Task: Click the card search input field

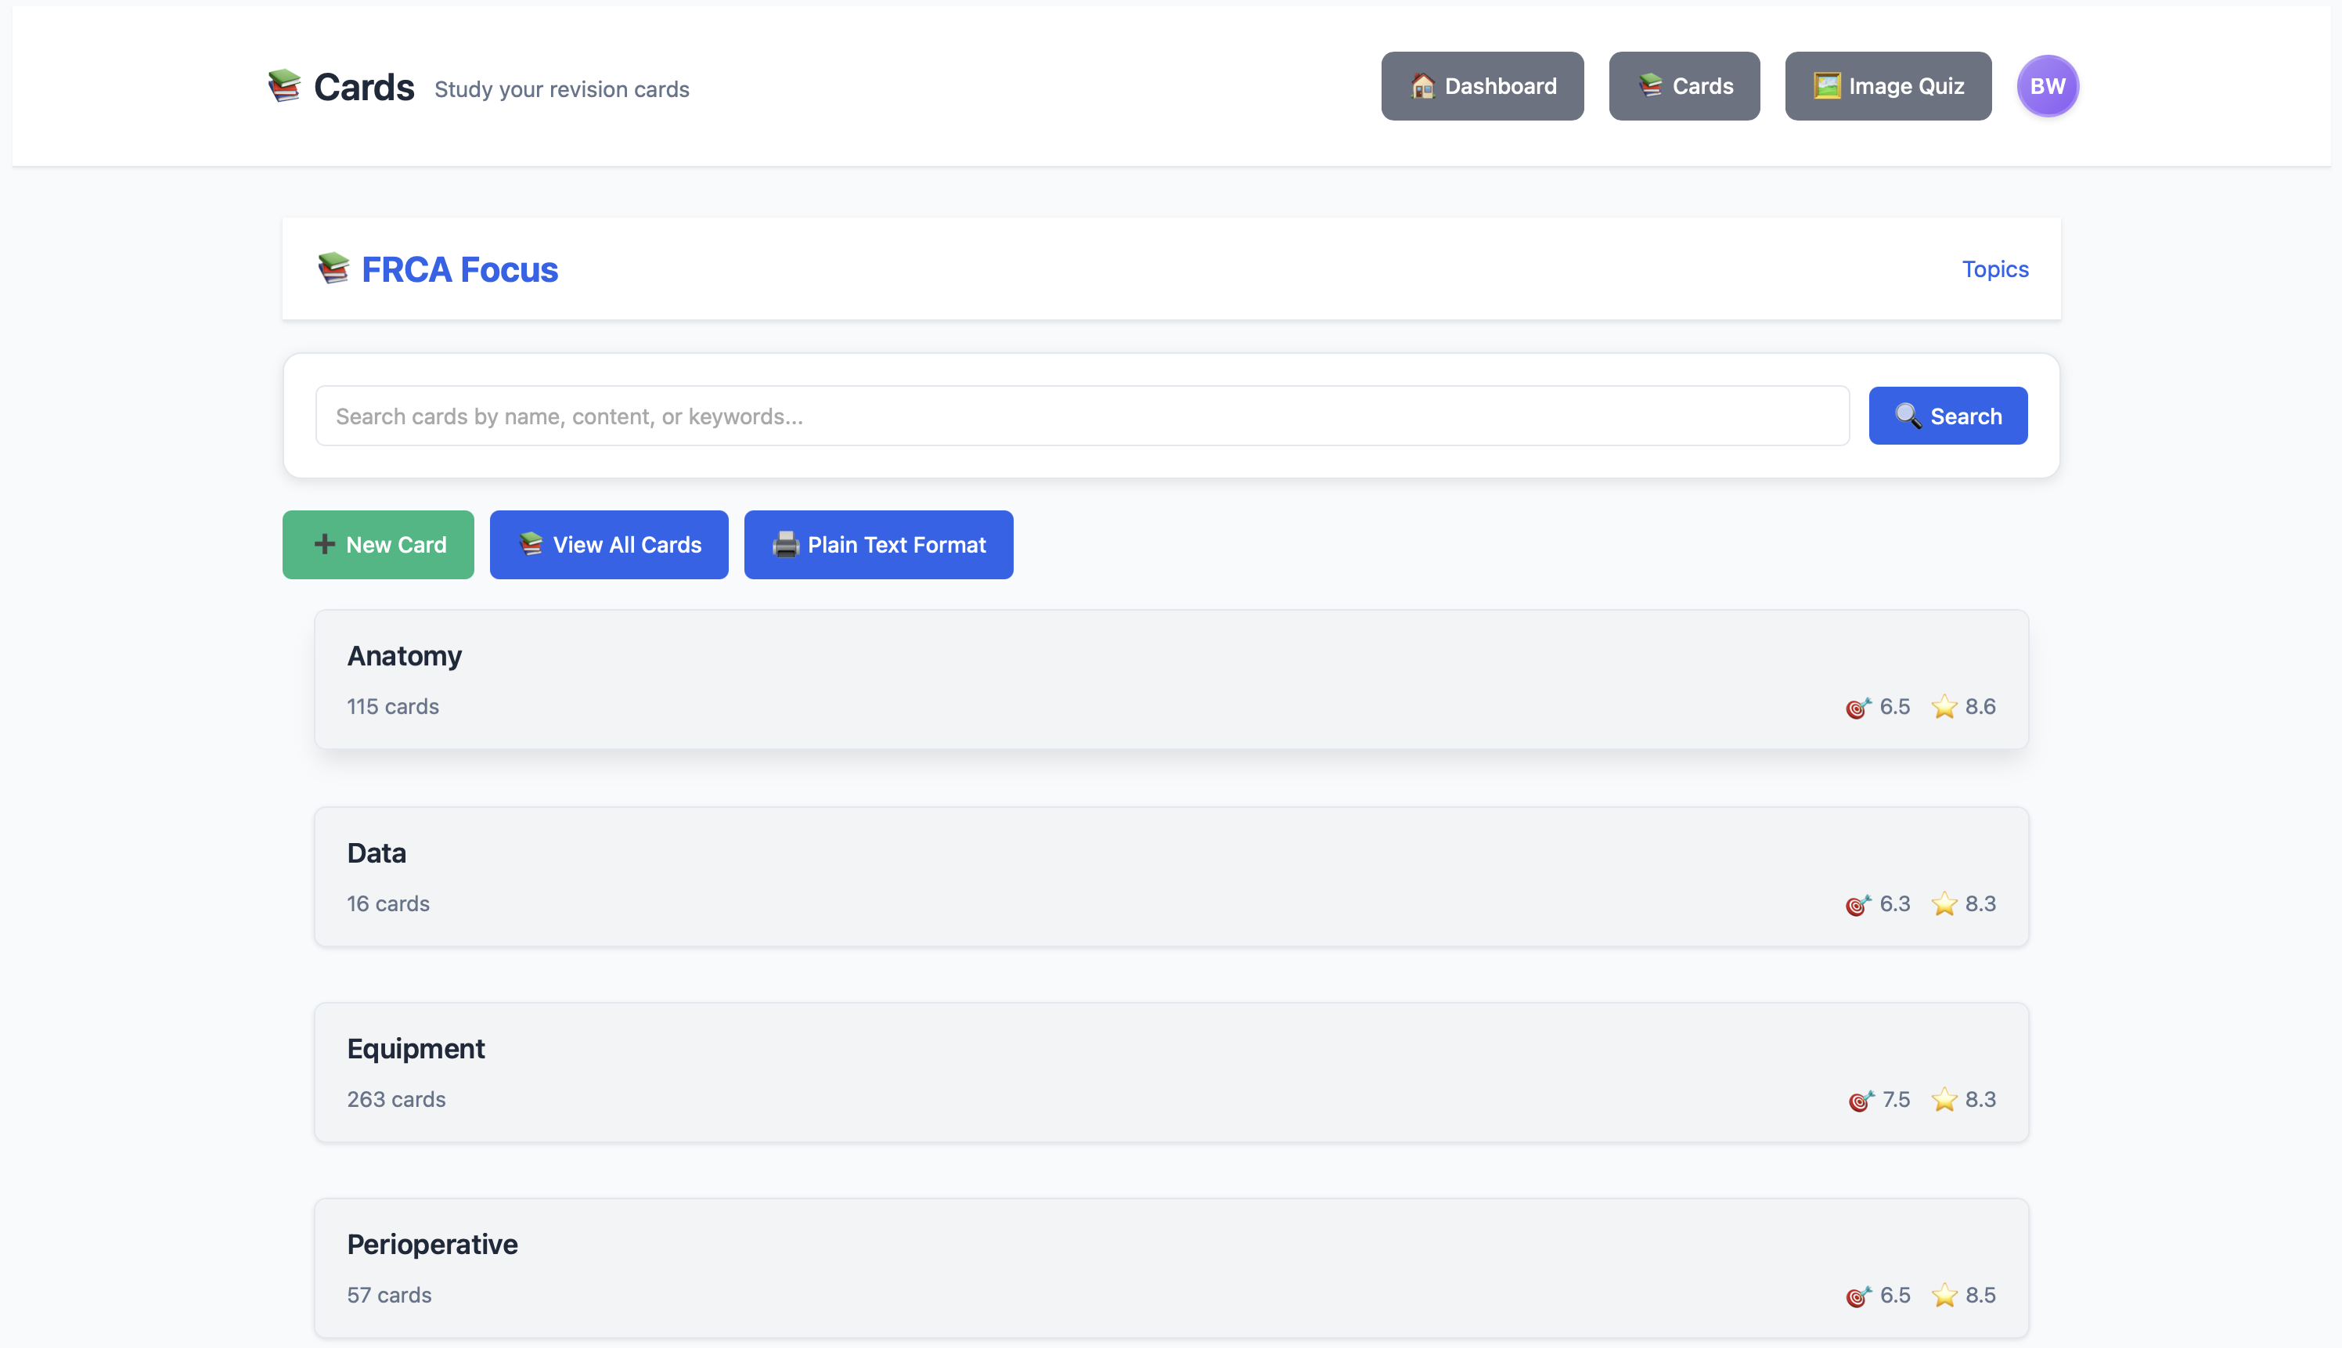Action: coord(989,416)
